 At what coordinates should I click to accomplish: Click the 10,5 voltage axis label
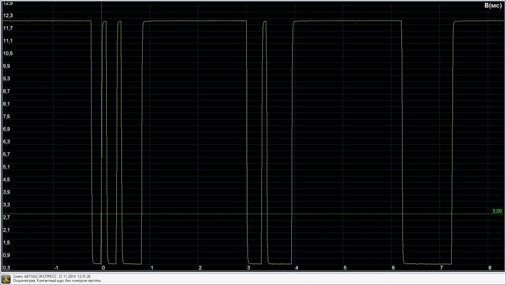(8, 54)
